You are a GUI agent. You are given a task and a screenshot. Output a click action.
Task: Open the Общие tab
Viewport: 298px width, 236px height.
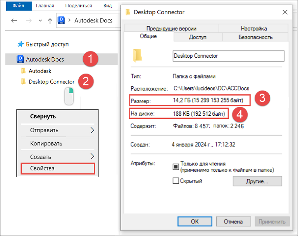(x=148, y=36)
